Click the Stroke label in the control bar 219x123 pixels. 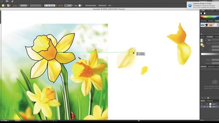[x=15, y=5]
